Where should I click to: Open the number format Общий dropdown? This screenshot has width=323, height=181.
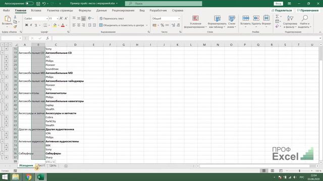pos(179,19)
